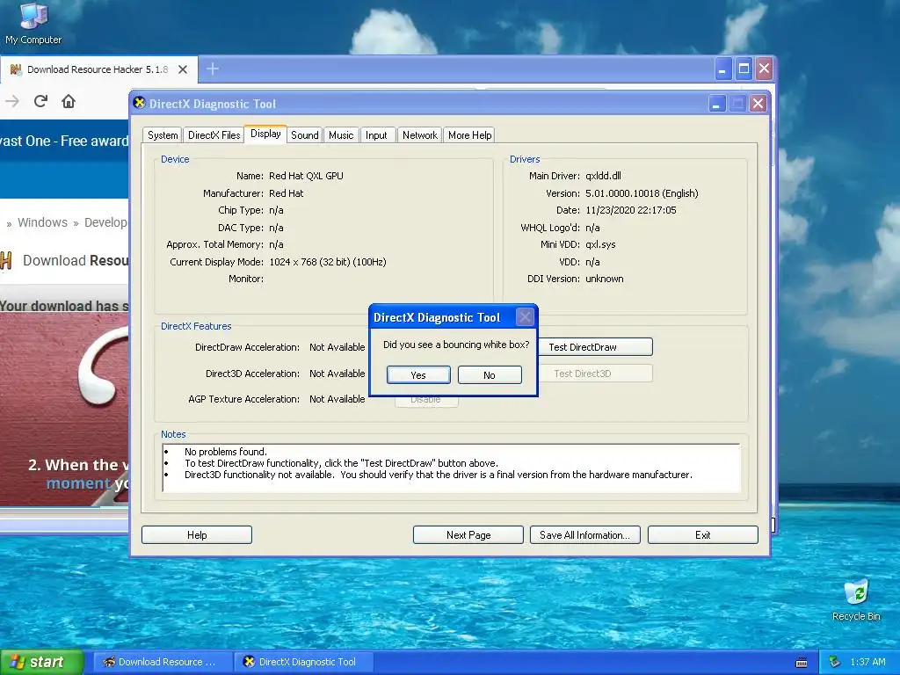Click the AGP Texture Acceleration Not Available value

click(337, 399)
